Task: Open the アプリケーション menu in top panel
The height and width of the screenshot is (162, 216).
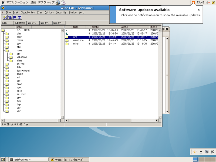Action: (x=17, y=2)
